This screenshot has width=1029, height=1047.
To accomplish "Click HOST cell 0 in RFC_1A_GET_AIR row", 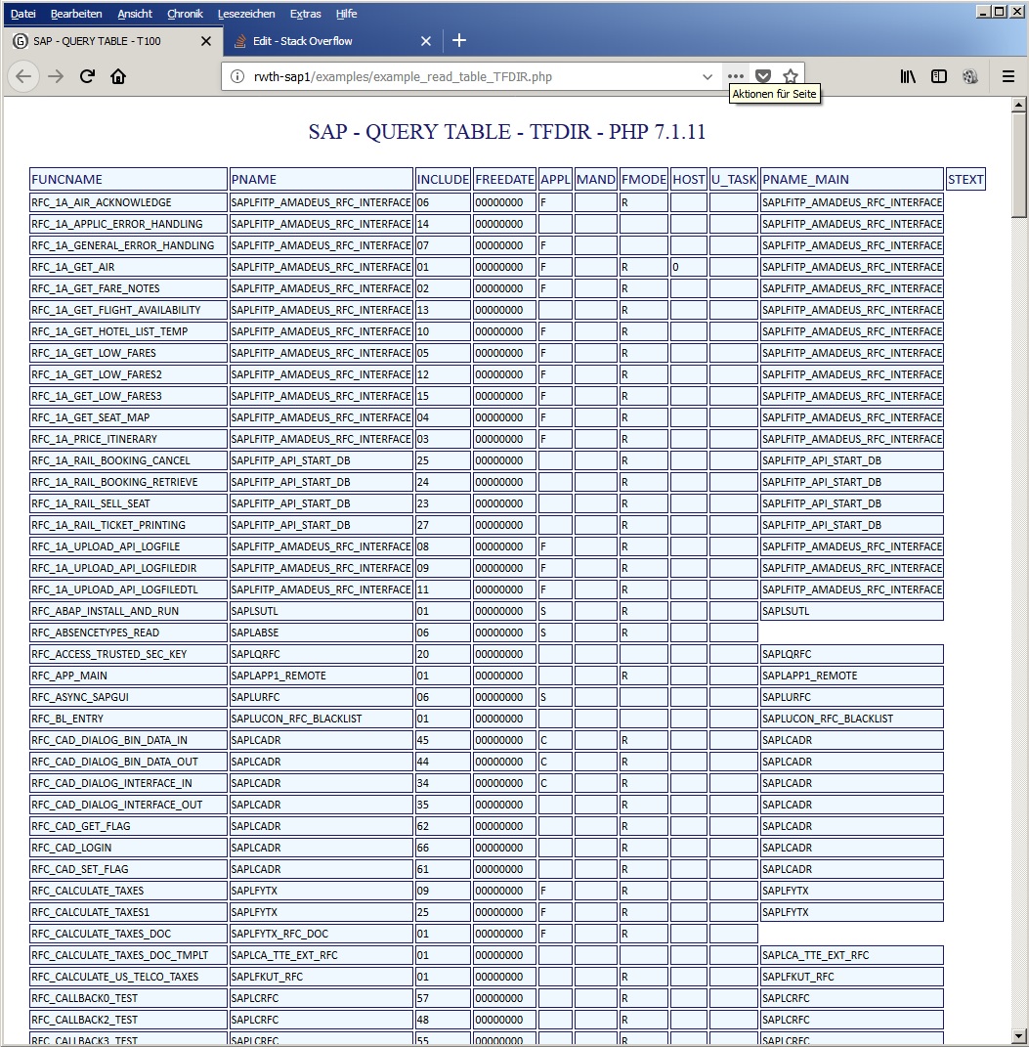I will (689, 267).
